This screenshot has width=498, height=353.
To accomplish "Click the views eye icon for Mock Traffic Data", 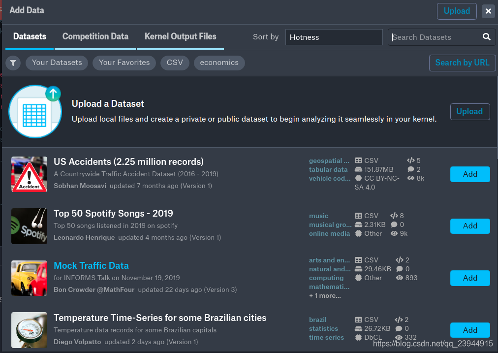I will pos(400,278).
